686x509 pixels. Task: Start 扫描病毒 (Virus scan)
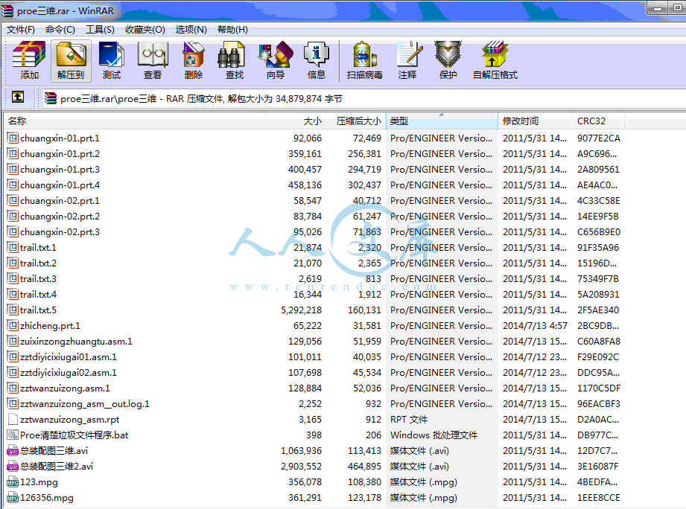(365, 61)
